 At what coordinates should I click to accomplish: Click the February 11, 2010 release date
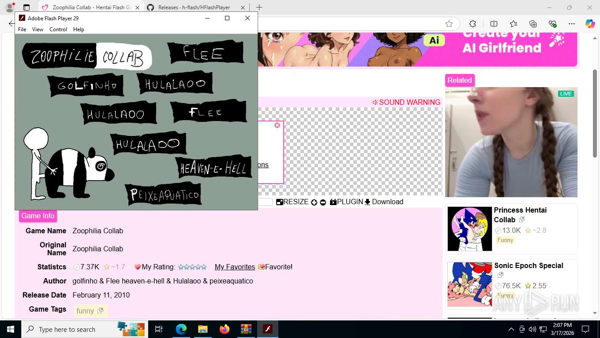[x=101, y=295]
